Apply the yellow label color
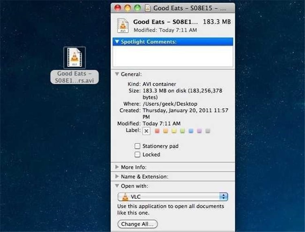The image size is (305, 232). tap(174, 131)
